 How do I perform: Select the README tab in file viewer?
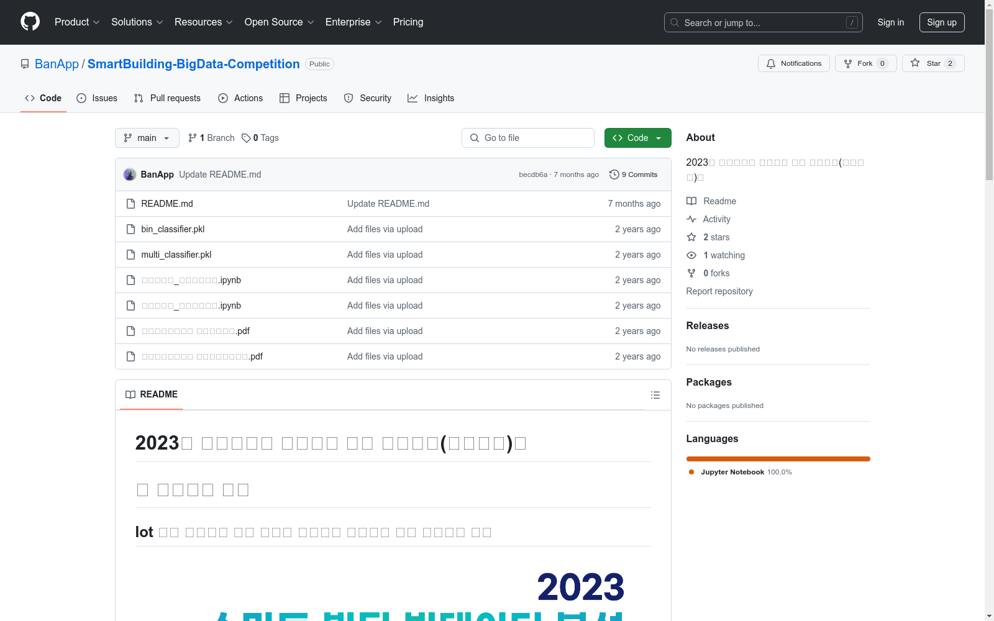point(152,394)
